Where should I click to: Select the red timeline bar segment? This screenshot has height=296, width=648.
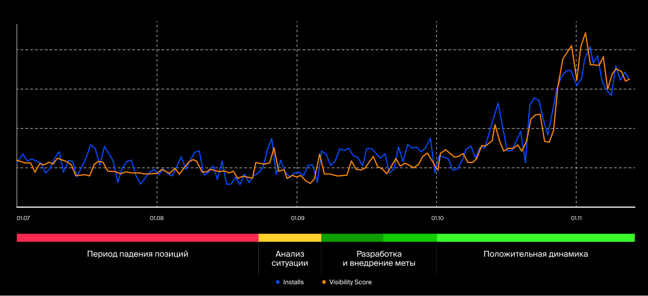pos(137,238)
